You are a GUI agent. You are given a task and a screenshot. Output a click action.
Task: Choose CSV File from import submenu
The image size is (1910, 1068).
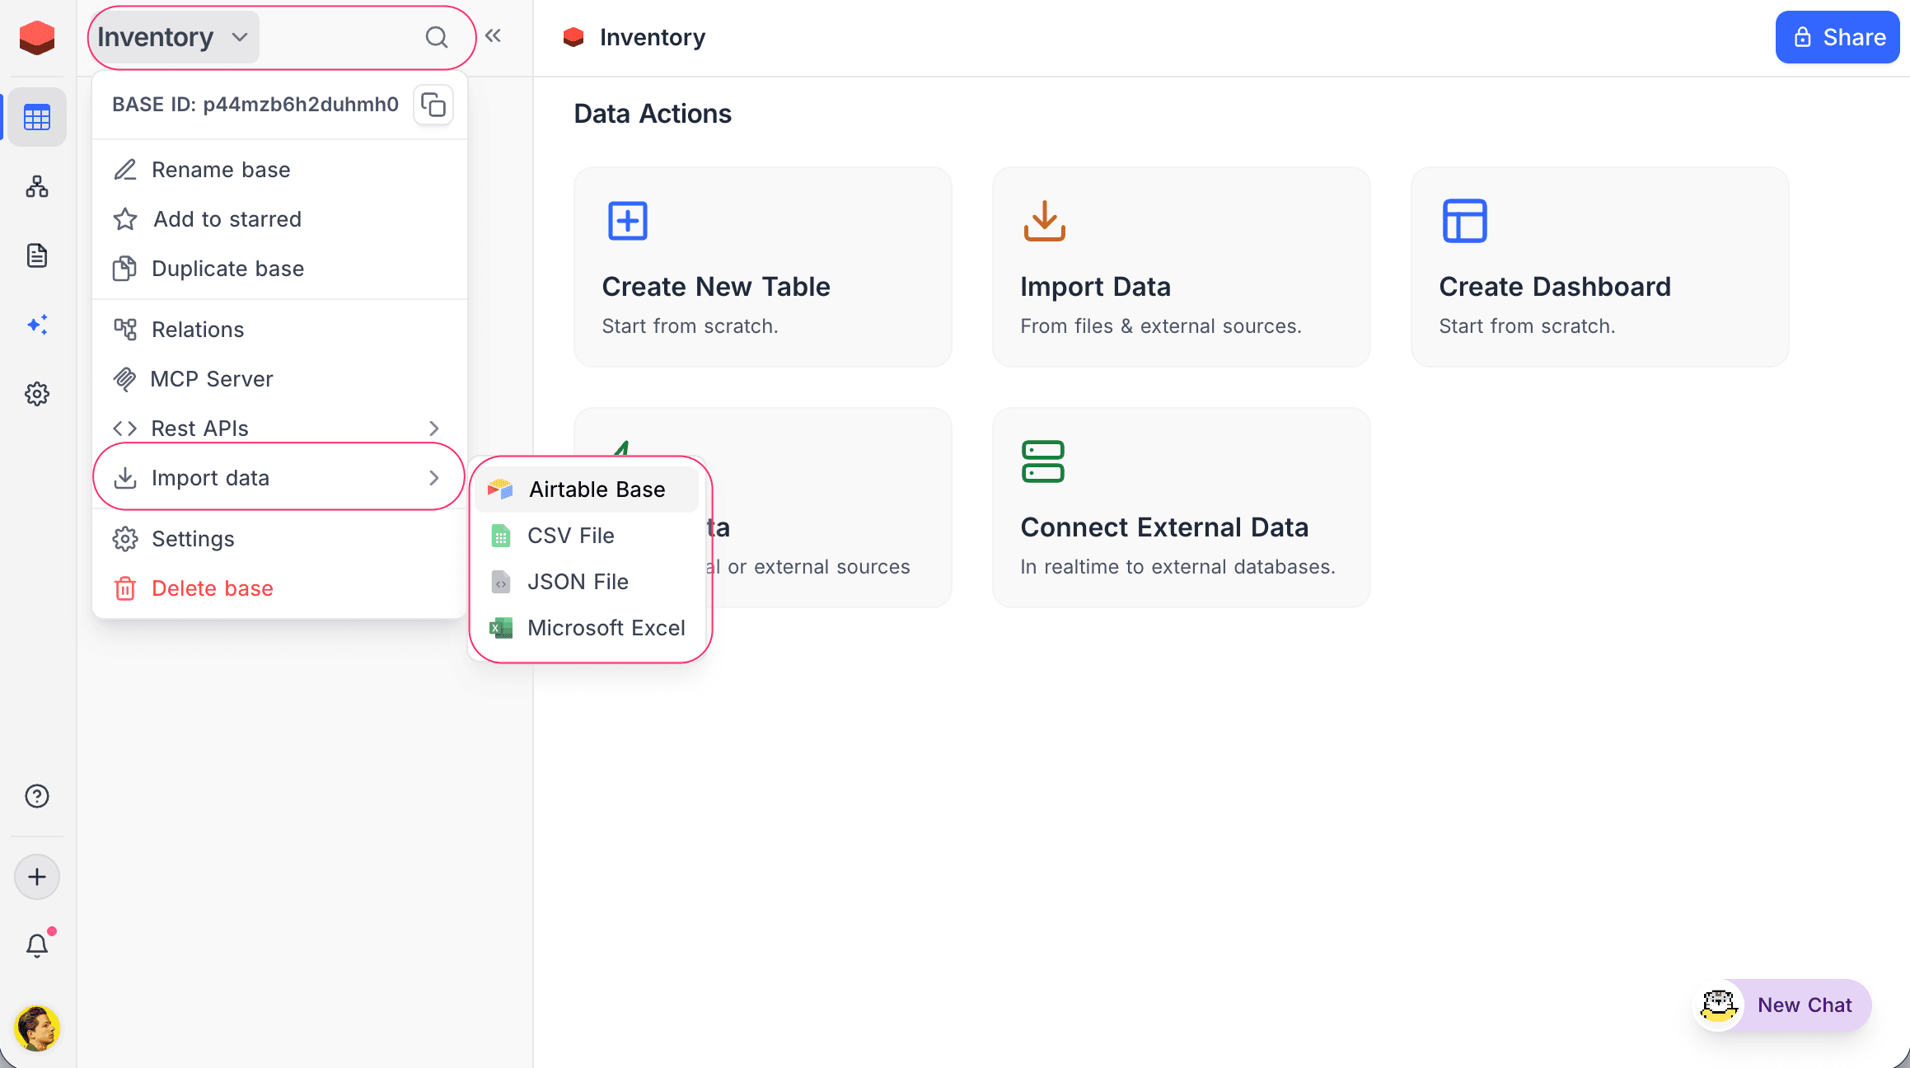[x=570, y=536]
